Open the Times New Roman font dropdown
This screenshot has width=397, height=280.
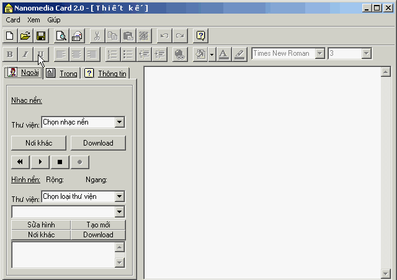(x=320, y=53)
